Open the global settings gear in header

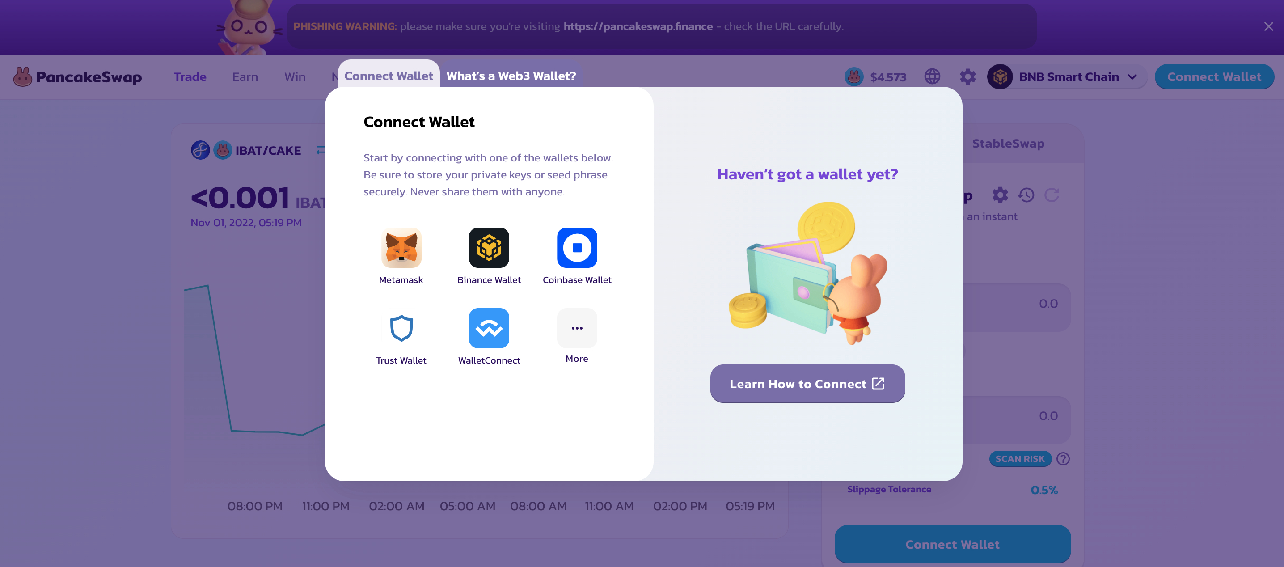tap(967, 76)
